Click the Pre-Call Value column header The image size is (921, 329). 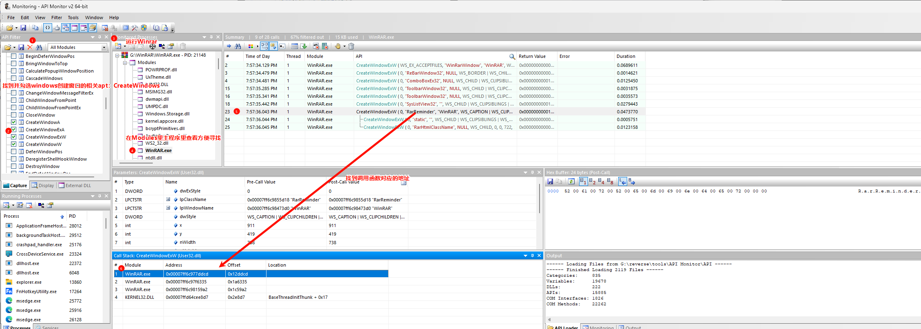(286, 182)
